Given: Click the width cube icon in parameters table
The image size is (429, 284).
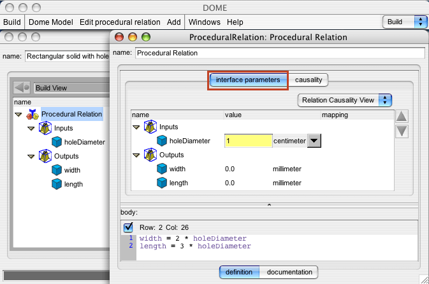Looking at the screenshot, I should [x=162, y=169].
